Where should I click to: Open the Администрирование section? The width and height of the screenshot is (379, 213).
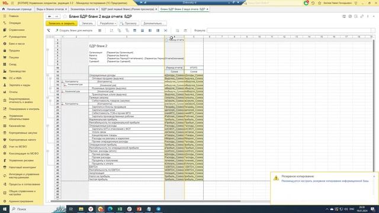pyautogui.click(x=21, y=201)
